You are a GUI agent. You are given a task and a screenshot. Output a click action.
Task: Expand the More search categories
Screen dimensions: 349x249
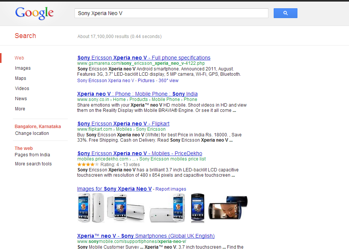tap(20, 109)
